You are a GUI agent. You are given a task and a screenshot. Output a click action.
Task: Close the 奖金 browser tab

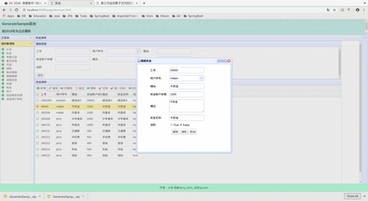click(x=91, y=3)
